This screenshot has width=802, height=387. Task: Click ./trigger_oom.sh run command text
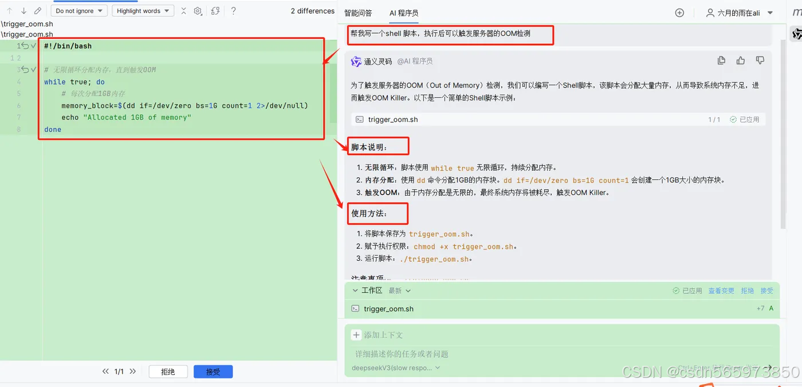(x=435, y=259)
